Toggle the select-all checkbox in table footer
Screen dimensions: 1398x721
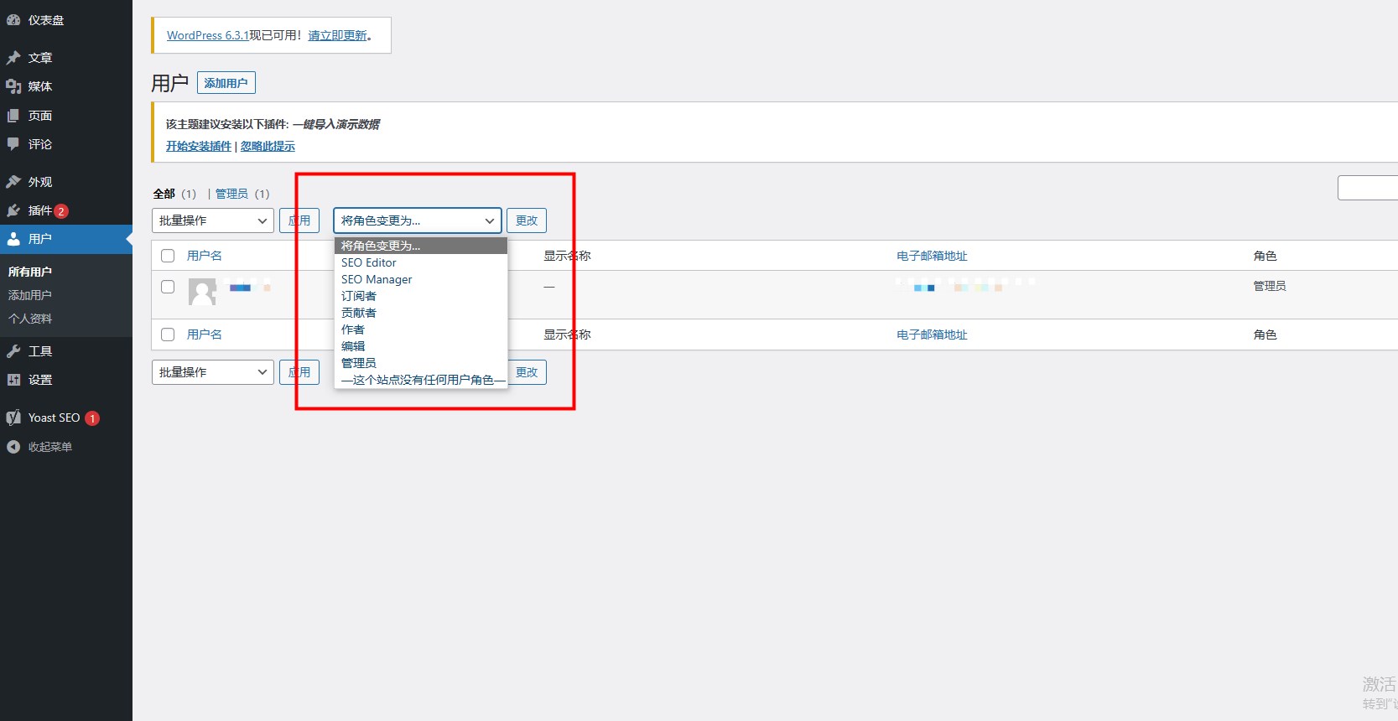click(168, 335)
